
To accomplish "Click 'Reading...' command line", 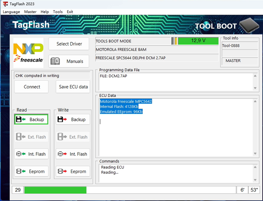I will 110,172.
